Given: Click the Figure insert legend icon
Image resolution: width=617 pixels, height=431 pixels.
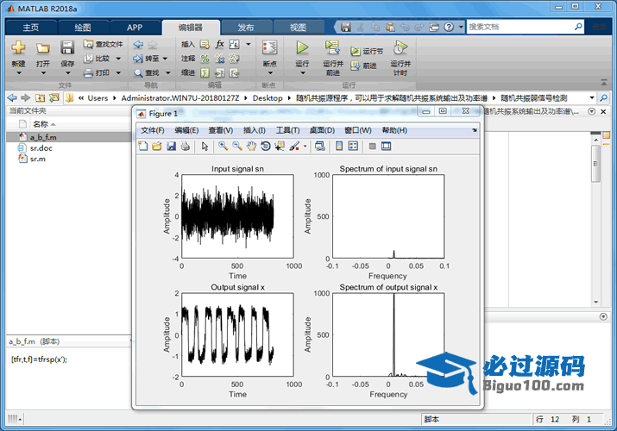Looking at the screenshot, I should pos(353,147).
